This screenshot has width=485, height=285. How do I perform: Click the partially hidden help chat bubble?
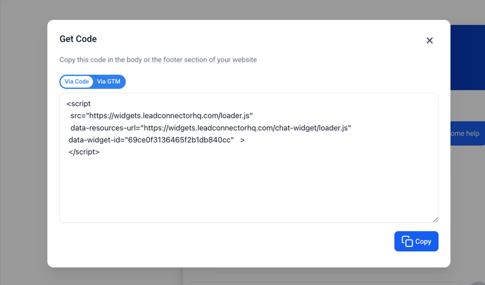467,134
